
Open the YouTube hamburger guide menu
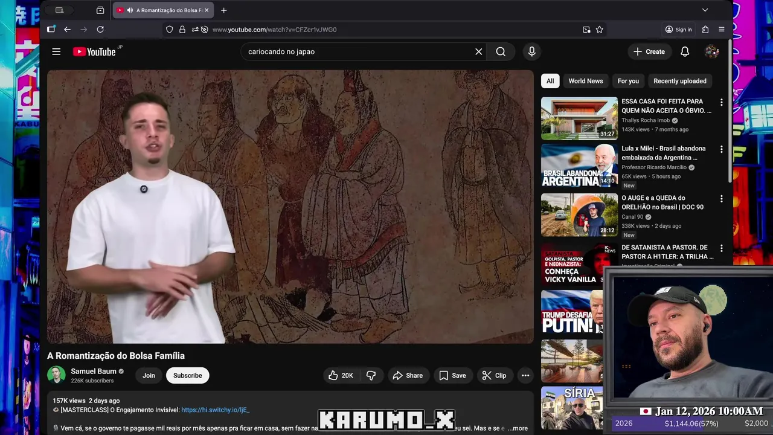click(56, 52)
